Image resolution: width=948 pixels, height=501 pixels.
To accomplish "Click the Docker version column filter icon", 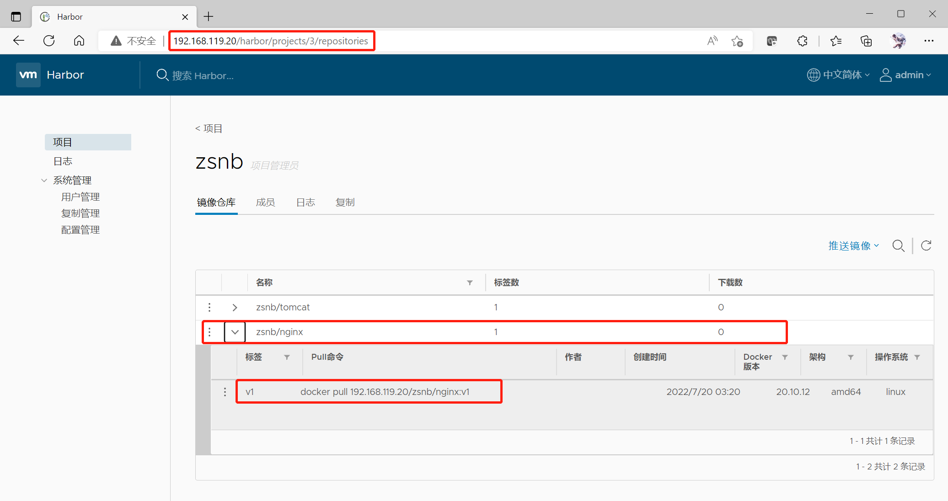I will click(x=785, y=357).
